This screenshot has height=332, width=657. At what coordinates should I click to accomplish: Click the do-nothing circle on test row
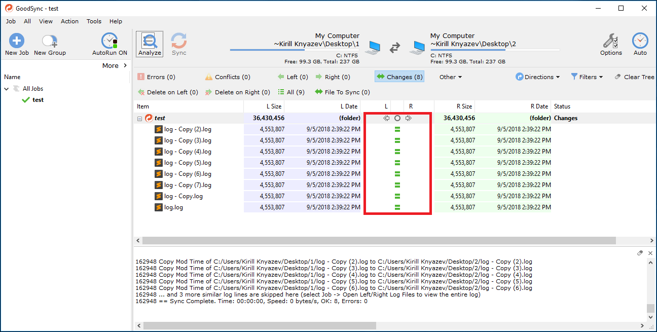[397, 118]
